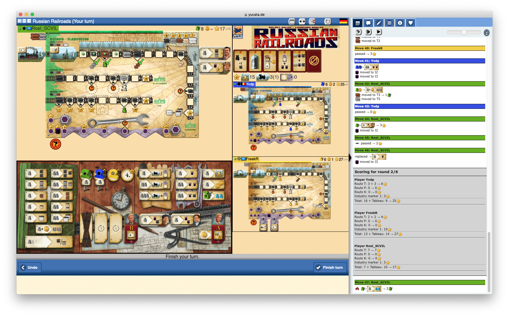Open the heart favorites tab
This screenshot has height=316, width=509.
click(x=410, y=23)
